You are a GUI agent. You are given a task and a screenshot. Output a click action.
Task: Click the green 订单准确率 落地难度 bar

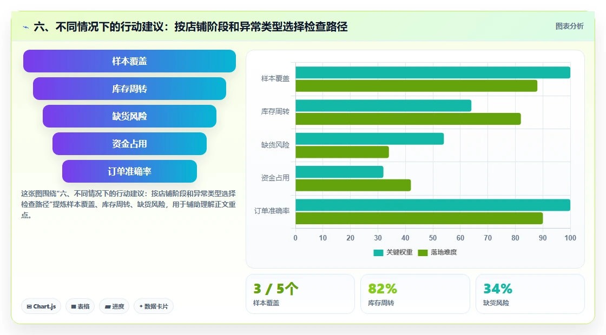click(419, 218)
